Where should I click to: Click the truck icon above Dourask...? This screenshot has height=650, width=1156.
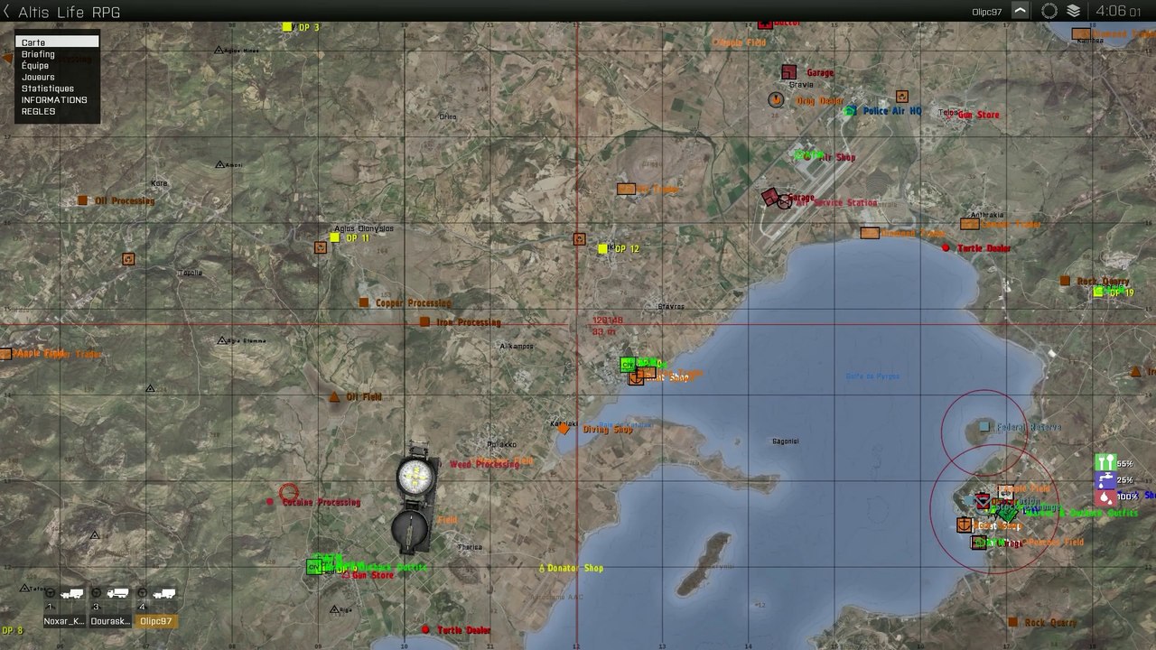pyautogui.click(x=118, y=593)
